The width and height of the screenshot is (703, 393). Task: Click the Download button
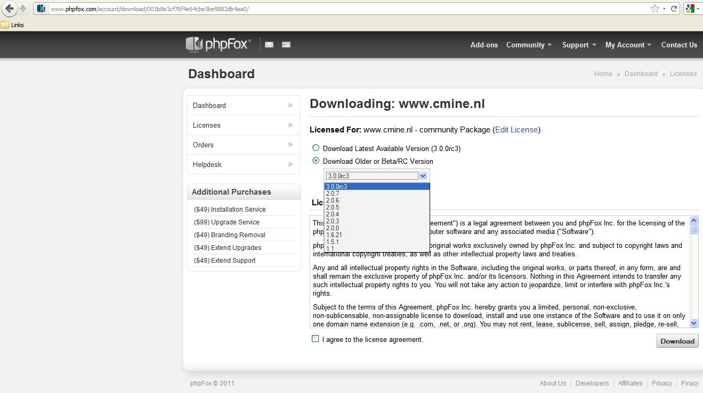(677, 341)
